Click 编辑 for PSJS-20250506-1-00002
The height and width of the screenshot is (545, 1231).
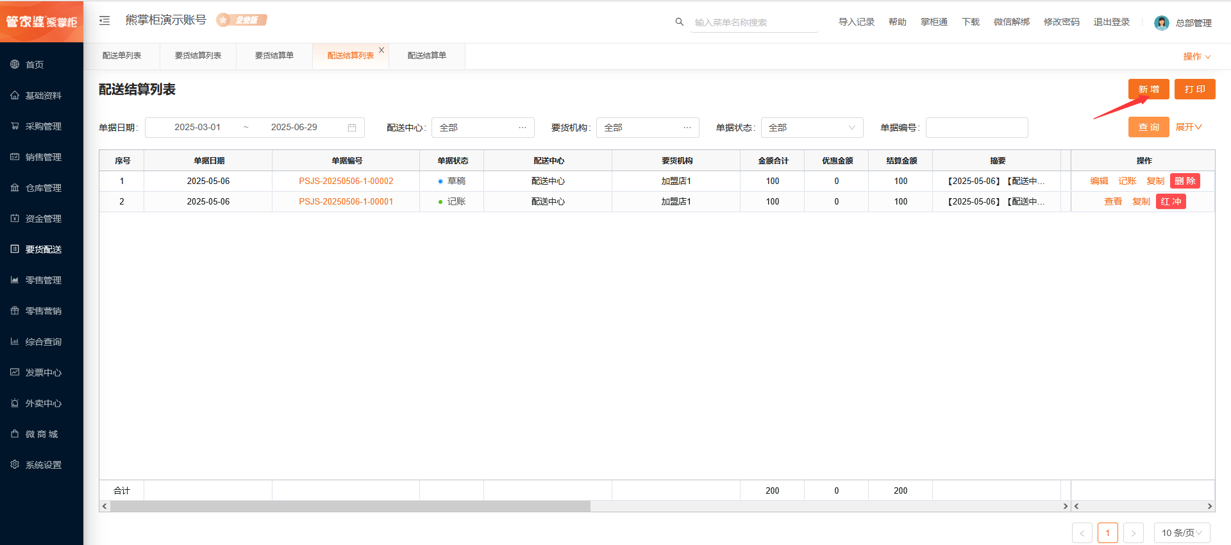[x=1099, y=181]
